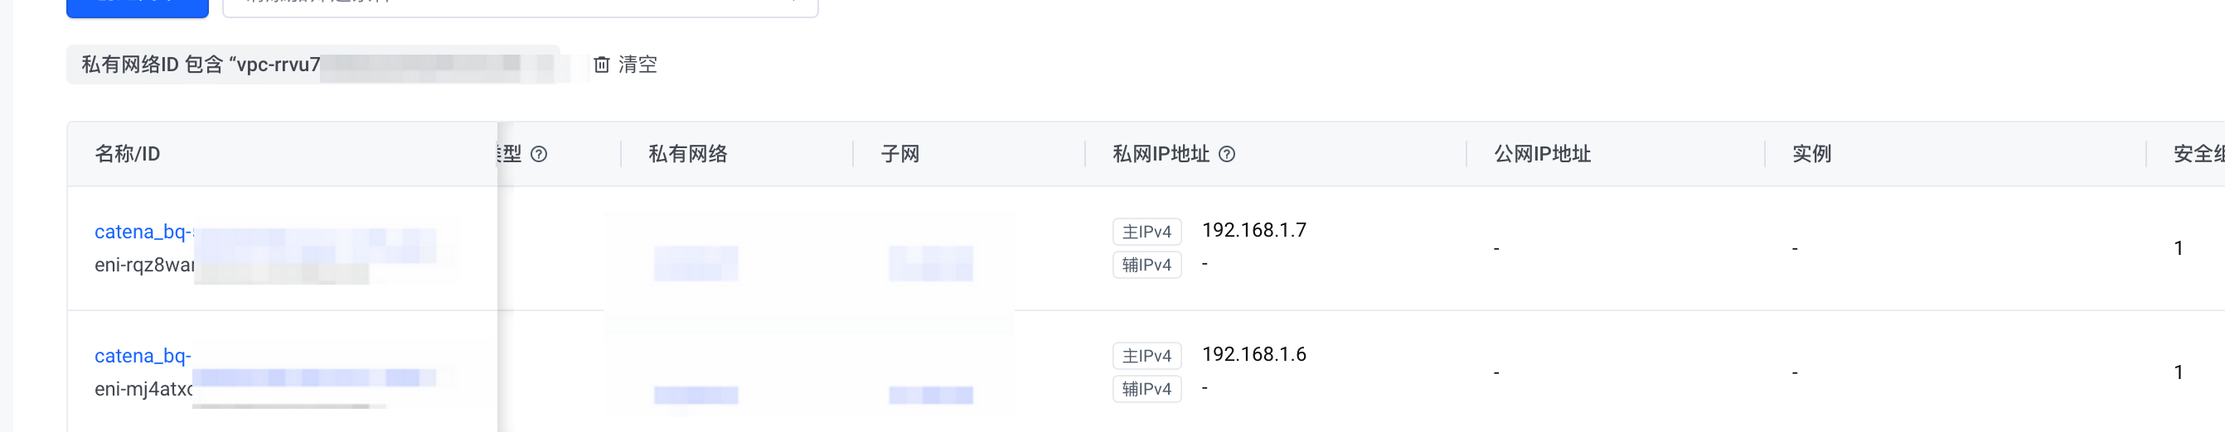
Task: Click the 辅IPv4 tag in the eni-rqz8wa row
Action: tap(1146, 265)
